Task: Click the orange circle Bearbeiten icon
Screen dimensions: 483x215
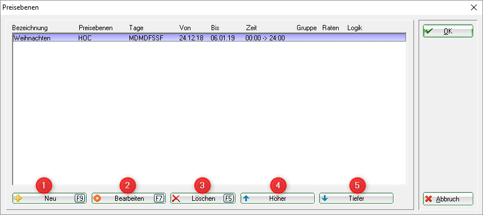Action: [x=98, y=199]
